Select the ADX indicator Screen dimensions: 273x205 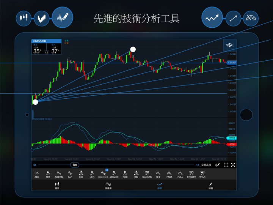tap(37, 174)
